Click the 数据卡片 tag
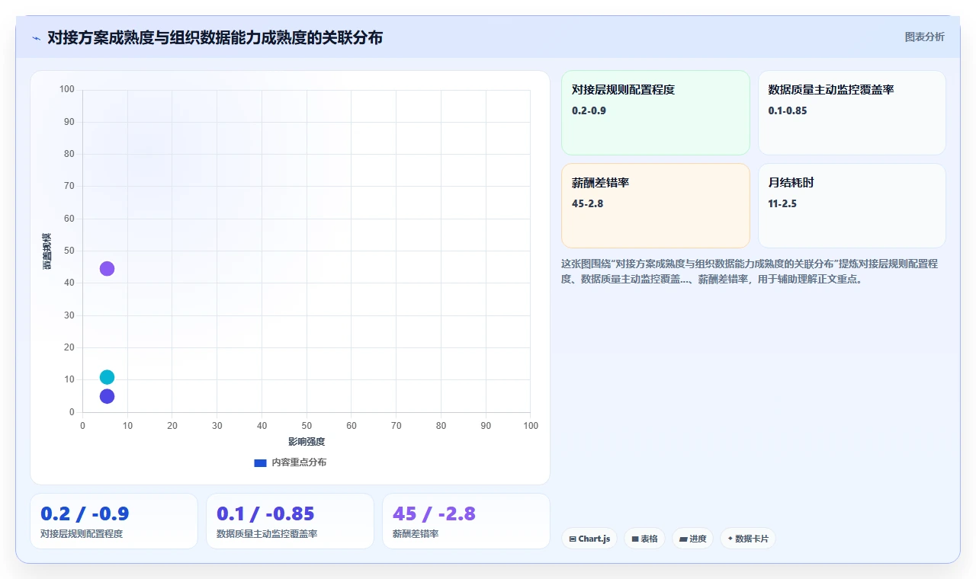Screen dimensions: 976x579 (747, 539)
